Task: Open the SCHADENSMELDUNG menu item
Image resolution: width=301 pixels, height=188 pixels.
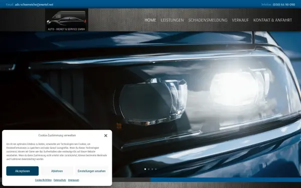Action: 208,20
